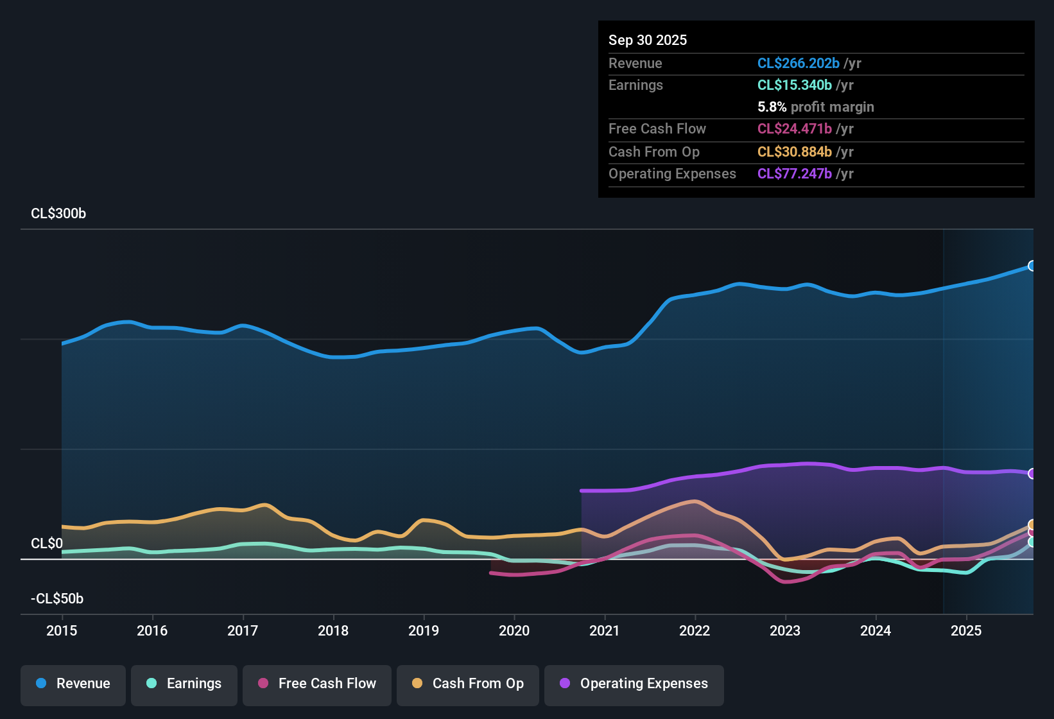Click the teal Earnings legend dot
The width and height of the screenshot is (1054, 719).
click(151, 684)
